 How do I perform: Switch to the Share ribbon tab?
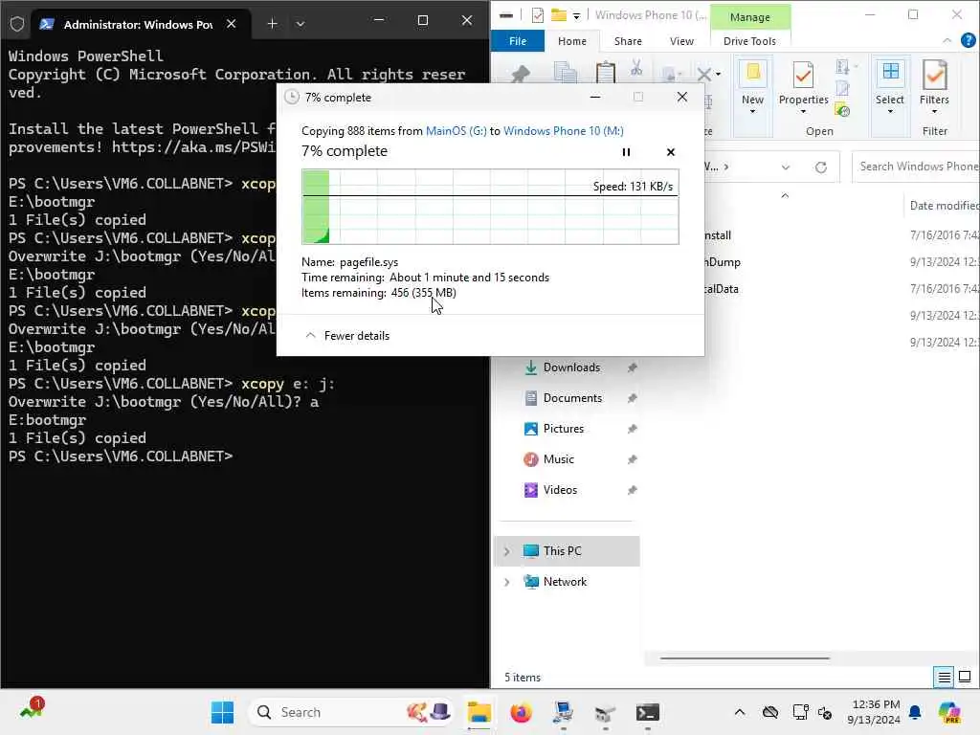coord(628,41)
